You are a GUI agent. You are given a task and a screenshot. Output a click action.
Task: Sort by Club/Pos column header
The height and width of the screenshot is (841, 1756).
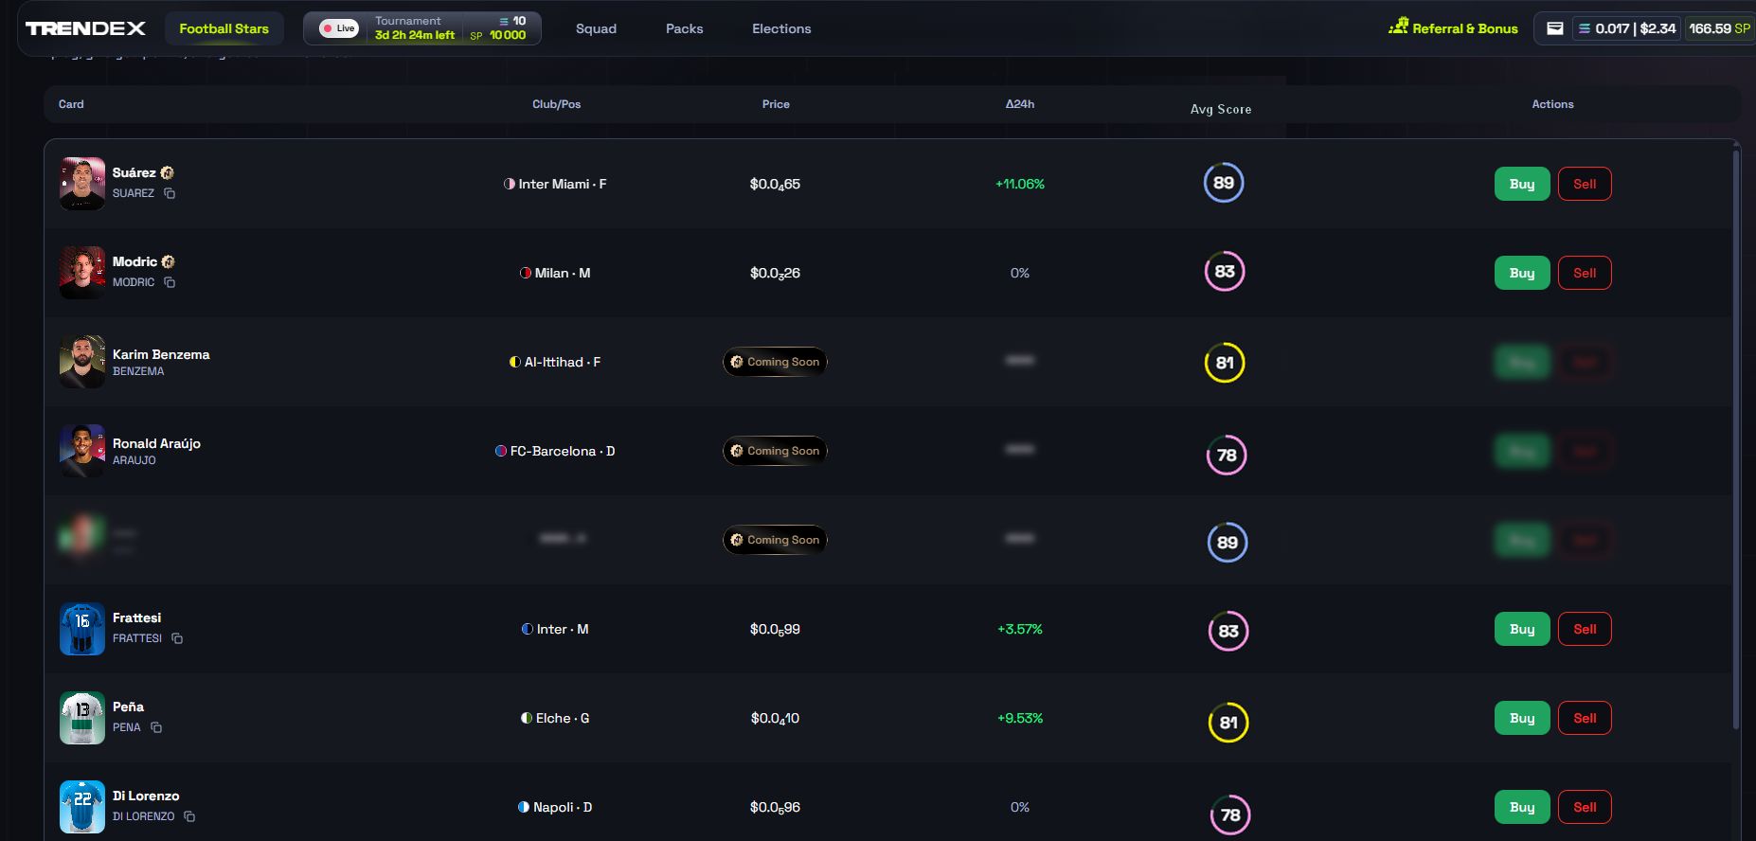[557, 104]
